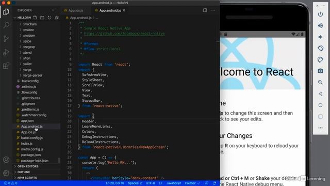Expand the xmldoc folder
Image resolution: width=330 pixels, height=186 pixels.
click(28, 30)
